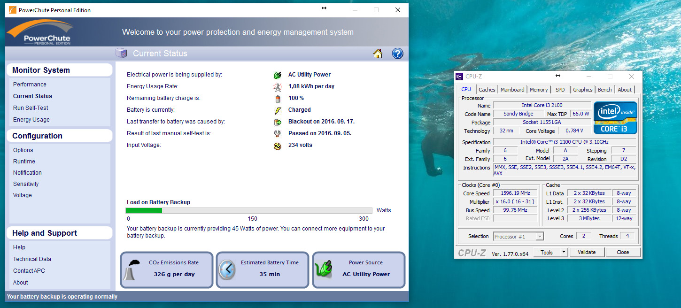Click the Name field Intel Core i3 2100
Image resolution: width=681 pixels, height=308 pixels.
542,106
